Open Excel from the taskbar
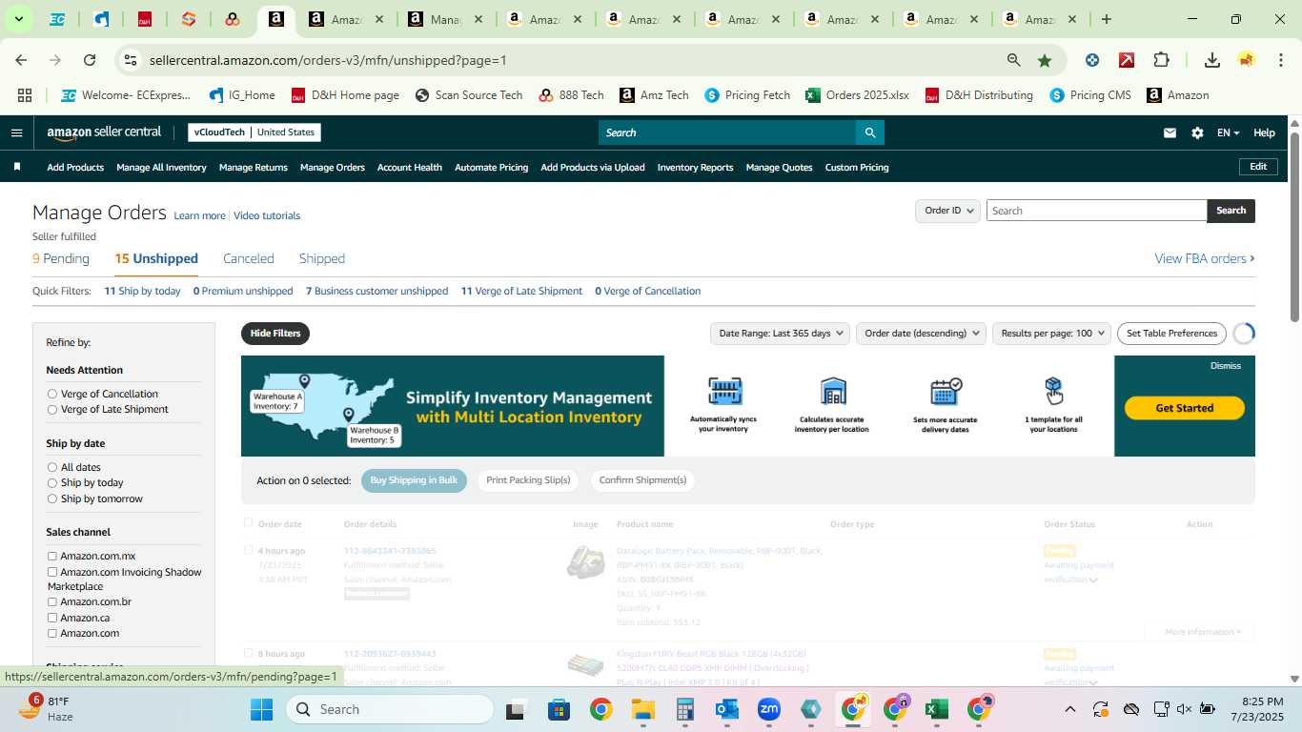1302x732 pixels. [936, 709]
